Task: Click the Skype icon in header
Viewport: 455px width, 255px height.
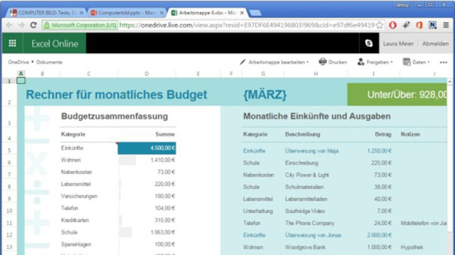Action: tap(369, 44)
